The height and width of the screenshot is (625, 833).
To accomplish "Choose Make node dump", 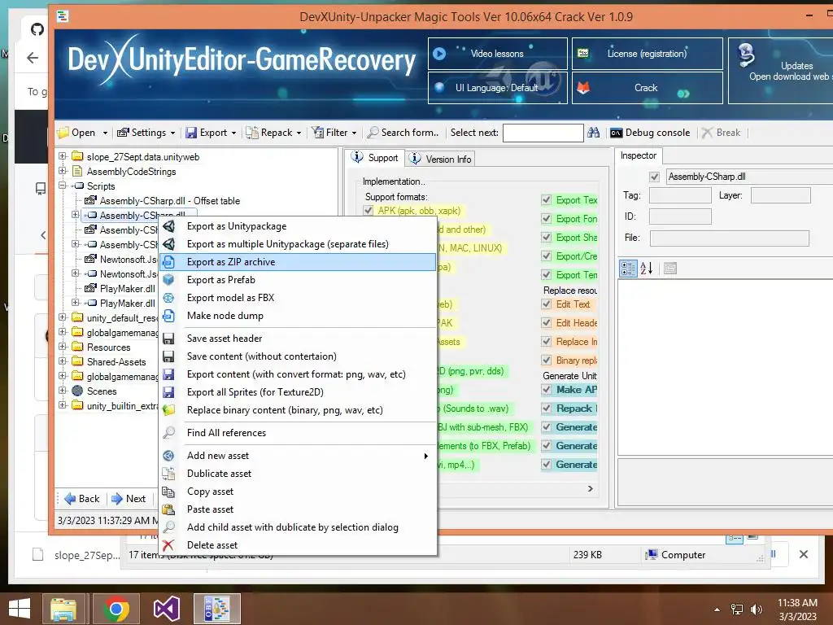I will (298, 316).
